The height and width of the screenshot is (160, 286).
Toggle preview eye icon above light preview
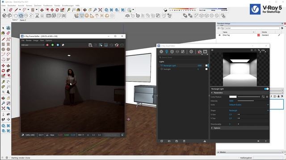(x=212, y=50)
